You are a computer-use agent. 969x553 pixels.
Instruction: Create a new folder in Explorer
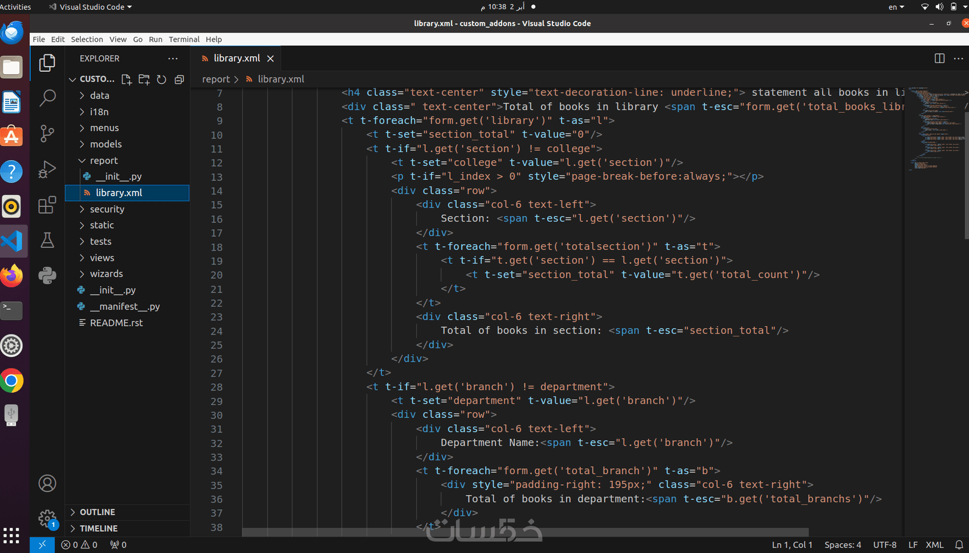point(144,79)
